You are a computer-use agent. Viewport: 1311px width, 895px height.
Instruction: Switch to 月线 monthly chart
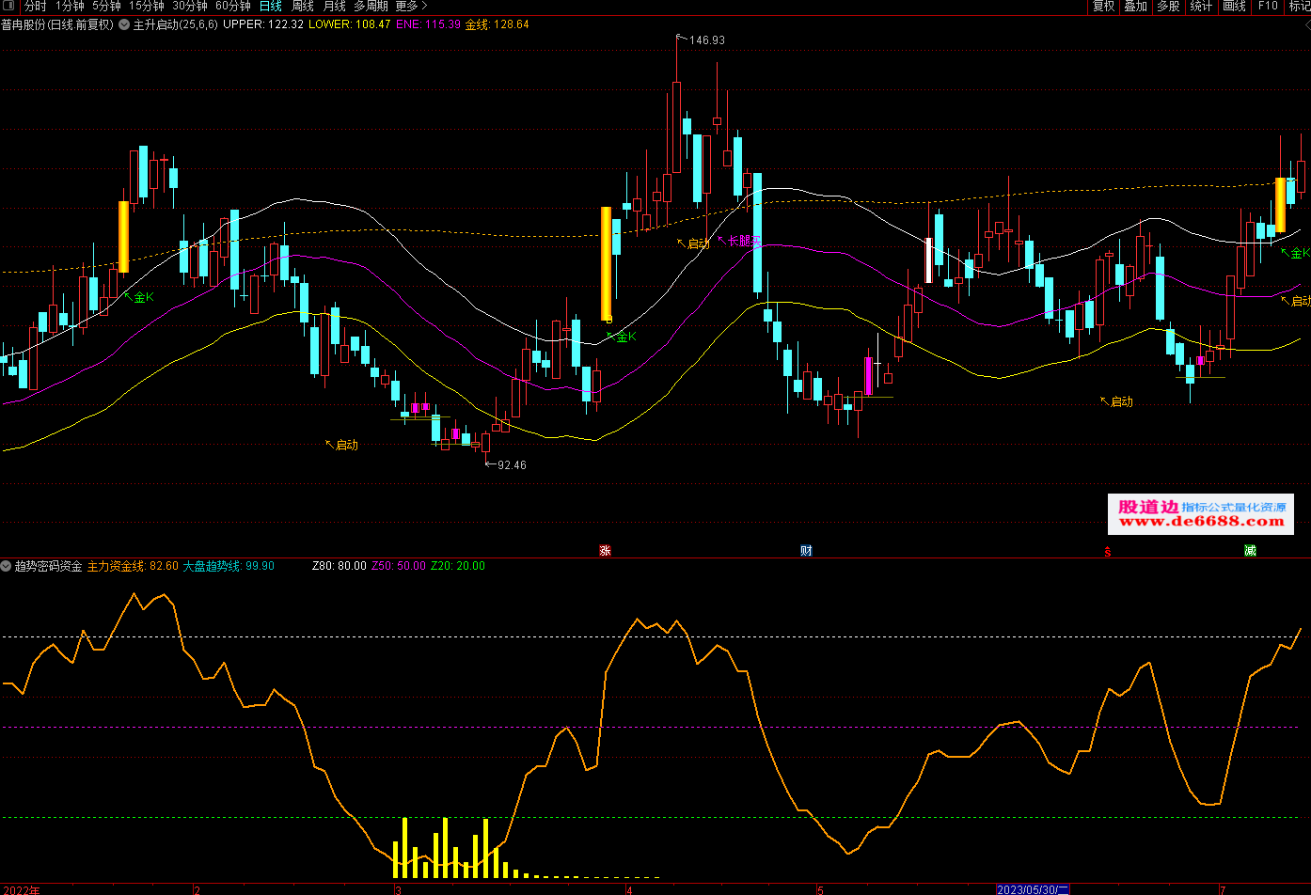(334, 7)
